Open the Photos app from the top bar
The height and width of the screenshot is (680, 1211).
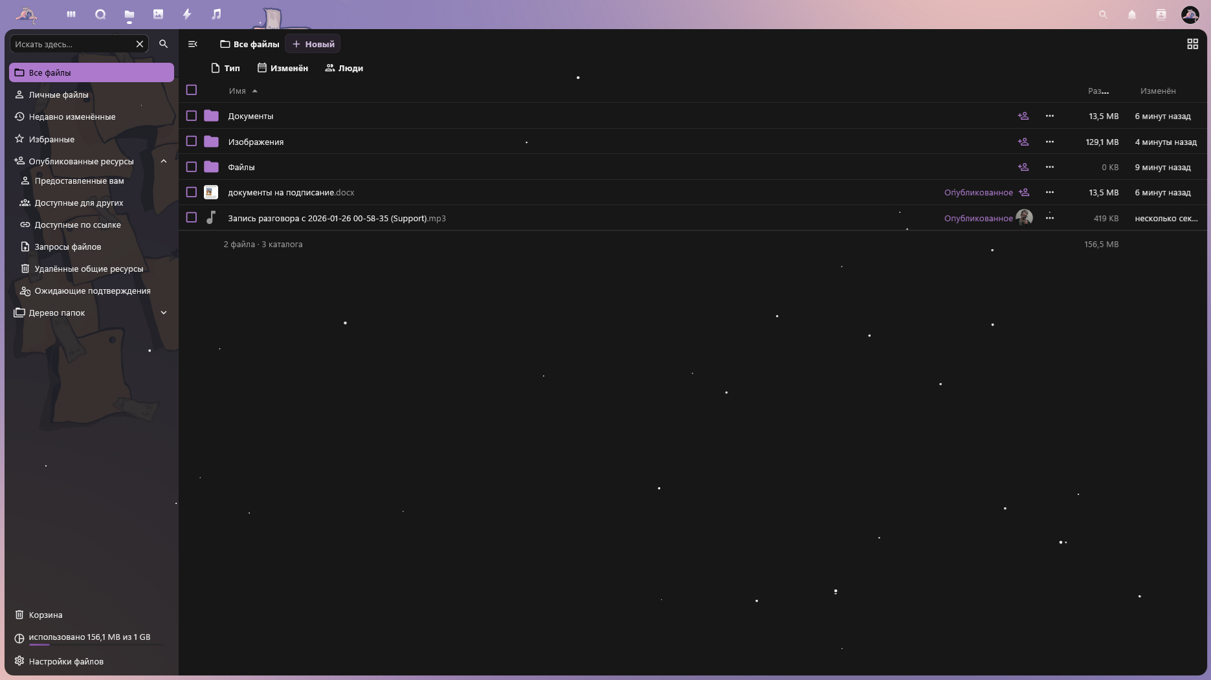click(x=158, y=14)
